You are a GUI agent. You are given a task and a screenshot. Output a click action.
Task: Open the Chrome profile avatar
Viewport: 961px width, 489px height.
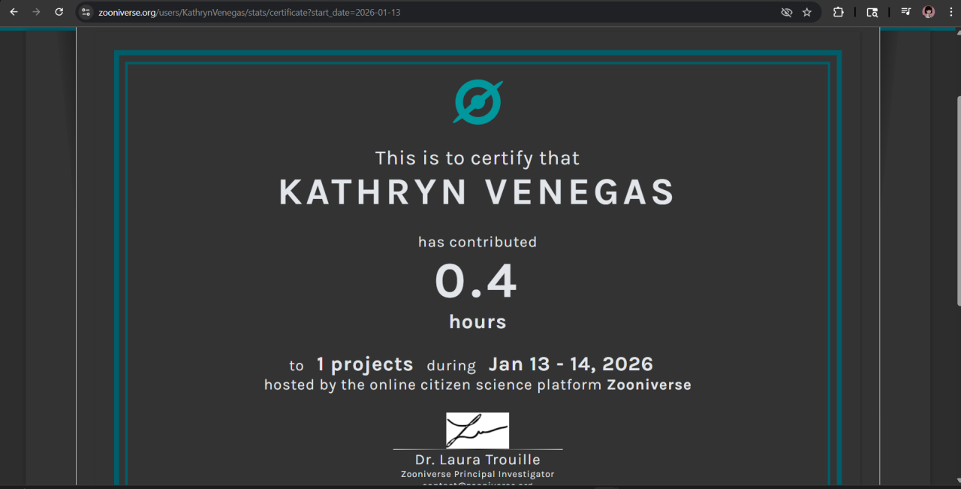coord(929,12)
